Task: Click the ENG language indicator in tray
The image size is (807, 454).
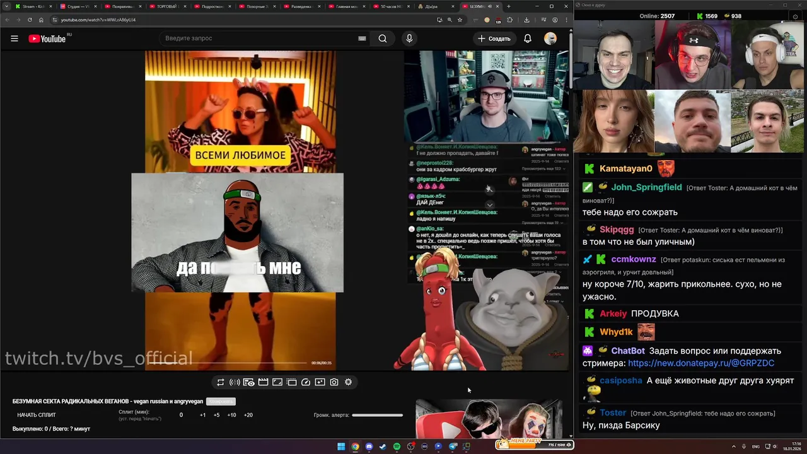Action: [756, 446]
